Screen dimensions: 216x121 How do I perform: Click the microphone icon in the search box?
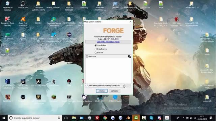[x=59, y=118]
